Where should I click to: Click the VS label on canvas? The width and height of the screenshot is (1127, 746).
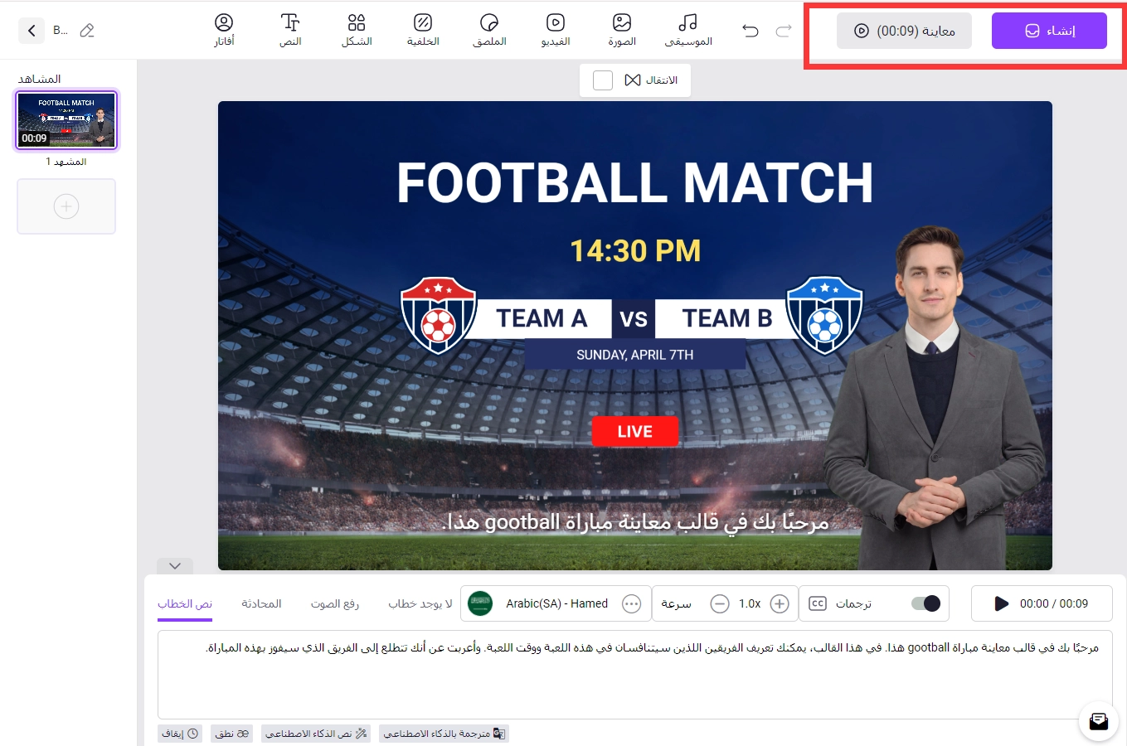point(634,319)
